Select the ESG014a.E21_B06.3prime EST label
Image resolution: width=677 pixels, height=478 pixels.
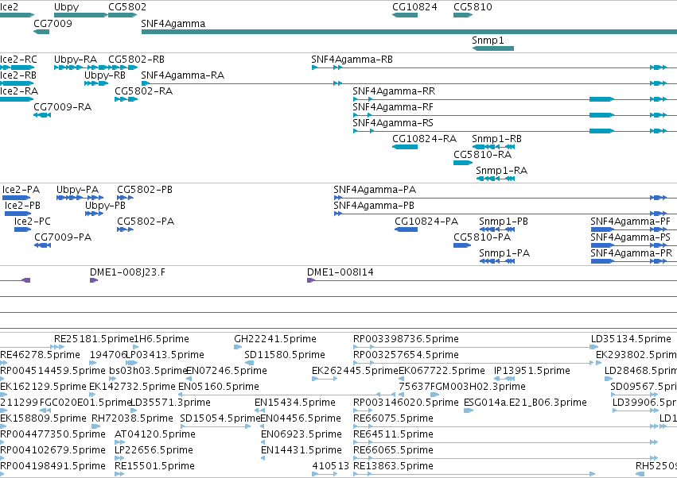[x=525, y=403]
